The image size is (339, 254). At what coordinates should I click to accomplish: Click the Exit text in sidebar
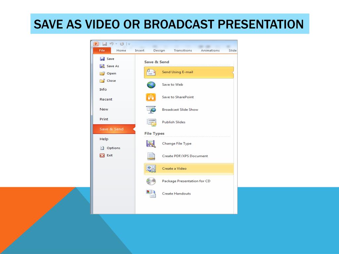click(110, 155)
